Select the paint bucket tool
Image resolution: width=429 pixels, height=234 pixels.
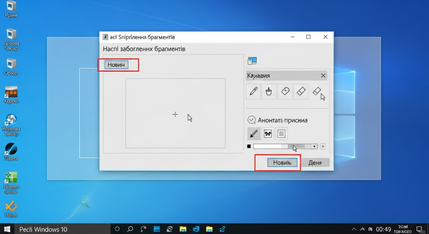tap(269, 91)
